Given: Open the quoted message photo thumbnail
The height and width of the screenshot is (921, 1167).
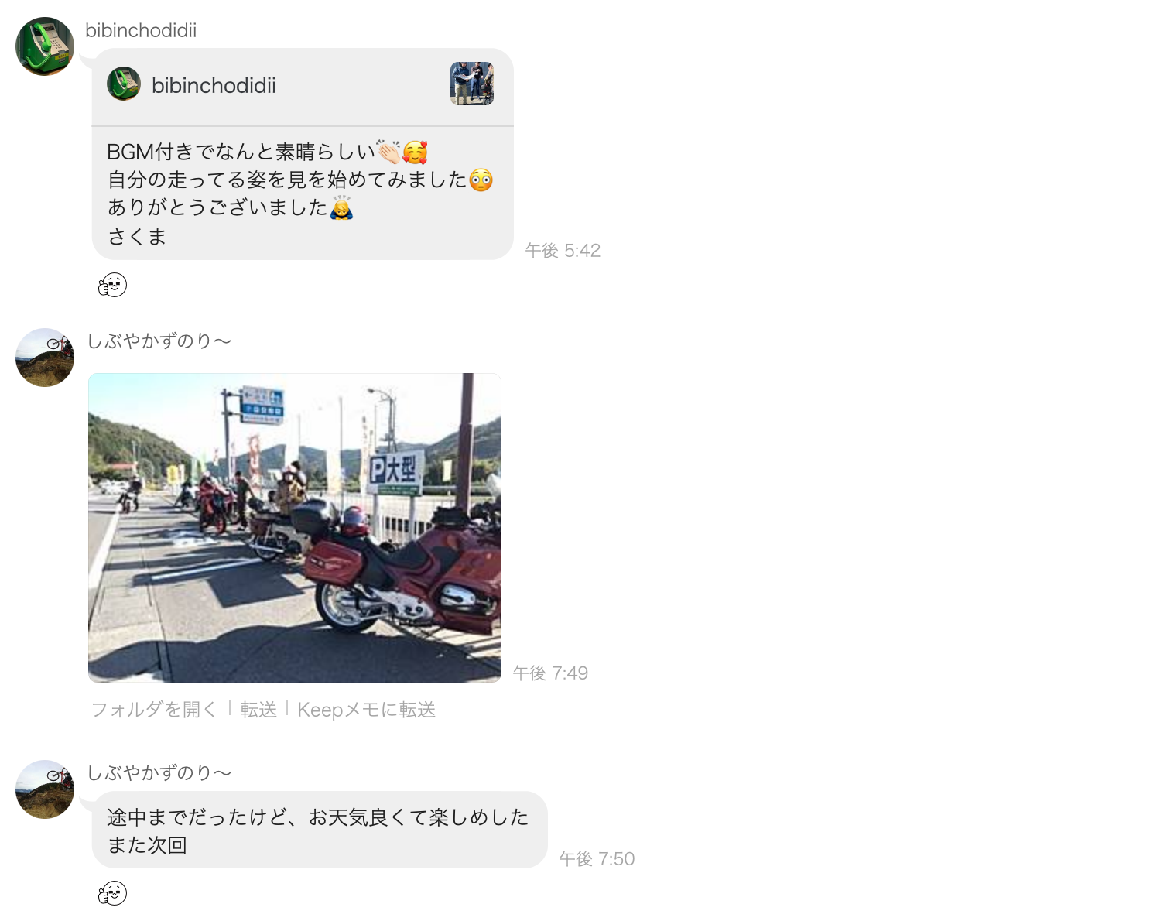Looking at the screenshot, I should (x=472, y=84).
